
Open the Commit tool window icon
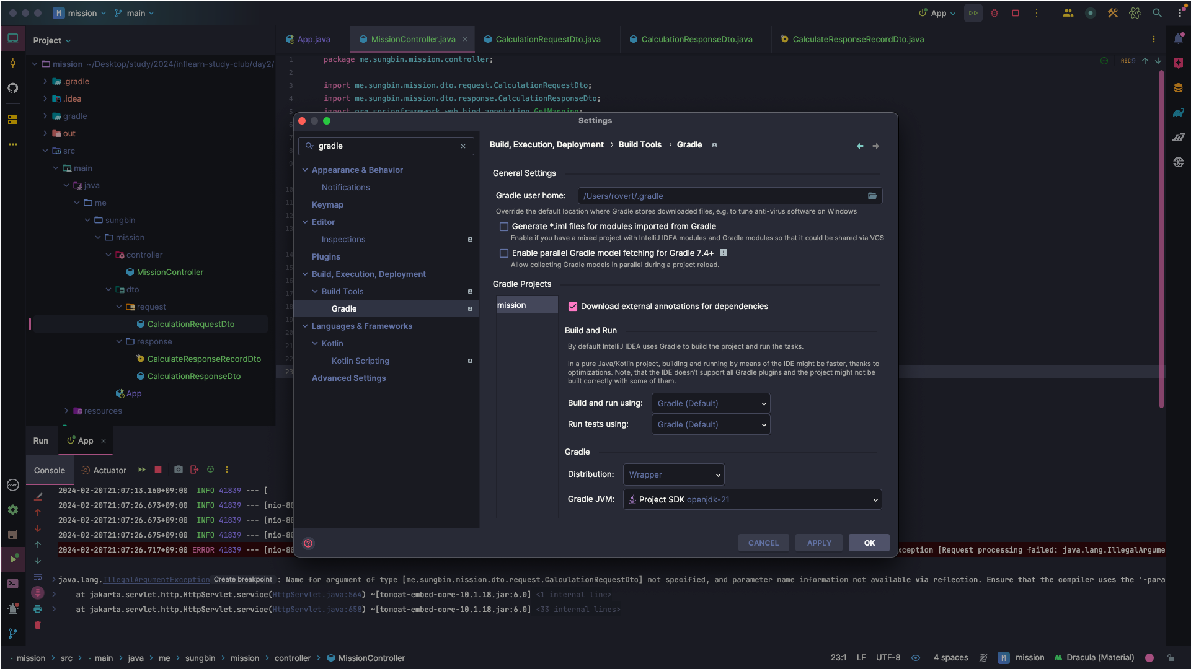(12, 63)
